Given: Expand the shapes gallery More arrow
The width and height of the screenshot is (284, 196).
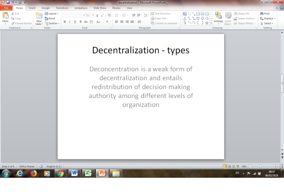Looking at the screenshot, I should click(211, 23).
